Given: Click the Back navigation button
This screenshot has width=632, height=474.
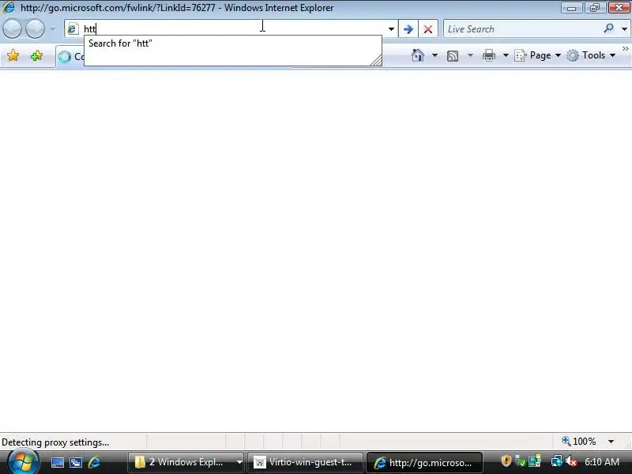Looking at the screenshot, I should point(12,28).
